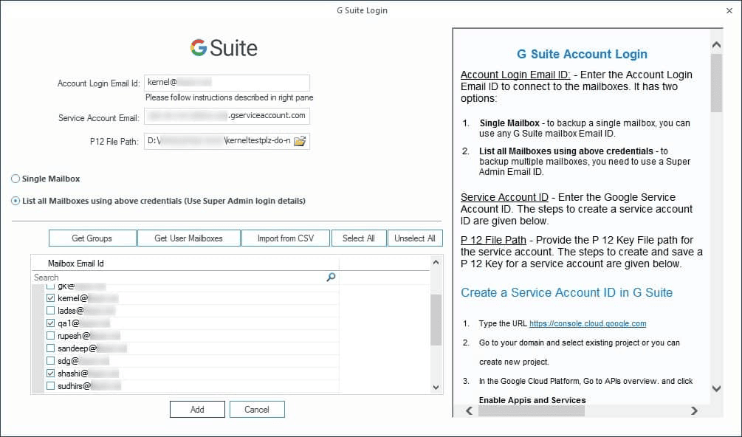Viewport: 742px width, 437px height.
Task: Select List all Mailboxes radio option
Action: [16, 201]
